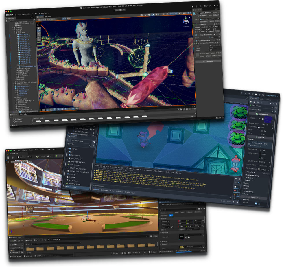284x267 pixels.
Task: Toggle the yellow warning counter in Godot output
Action: point(236,194)
